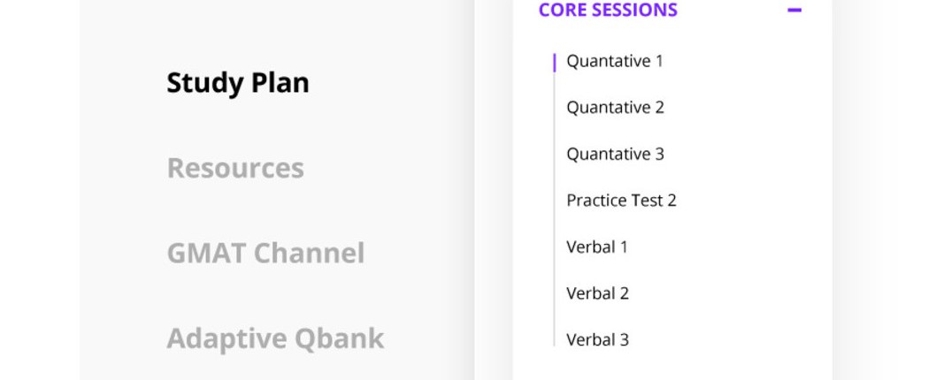This screenshot has height=380, width=951.
Task: Open the Quantative 2 session
Action: [x=615, y=108]
